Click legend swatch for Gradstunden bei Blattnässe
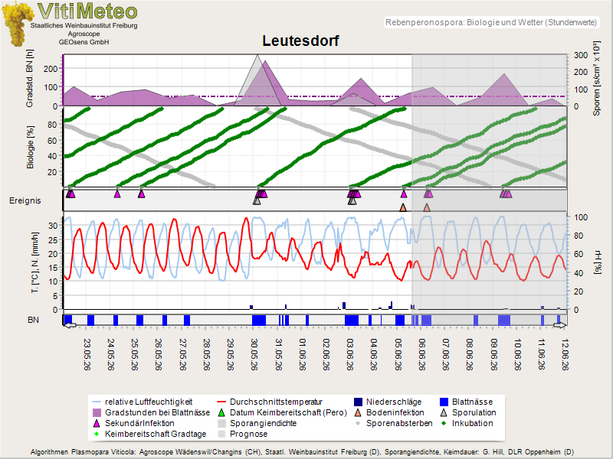Image resolution: width=613 pixels, height=459 pixels. point(97,412)
